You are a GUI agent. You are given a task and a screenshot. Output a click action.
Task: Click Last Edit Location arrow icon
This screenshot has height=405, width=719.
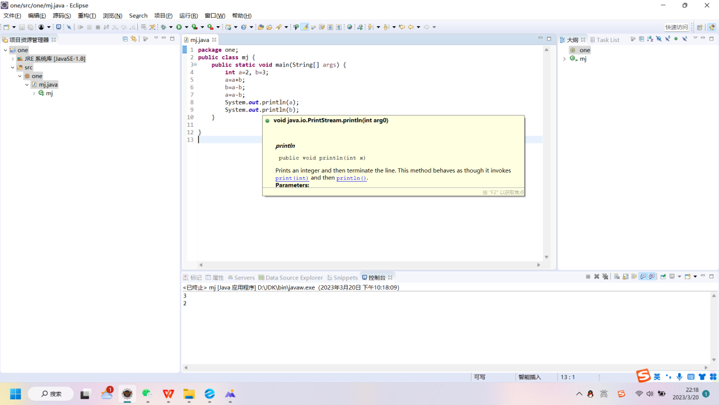[402, 27]
